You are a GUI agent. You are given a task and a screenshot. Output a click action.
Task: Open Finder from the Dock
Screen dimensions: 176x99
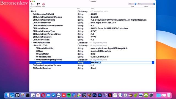(7, 95)
